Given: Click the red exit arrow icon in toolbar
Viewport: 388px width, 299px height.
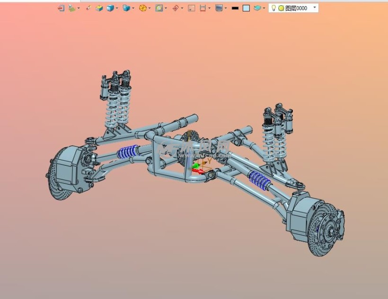Looking at the screenshot, I should [61, 8].
